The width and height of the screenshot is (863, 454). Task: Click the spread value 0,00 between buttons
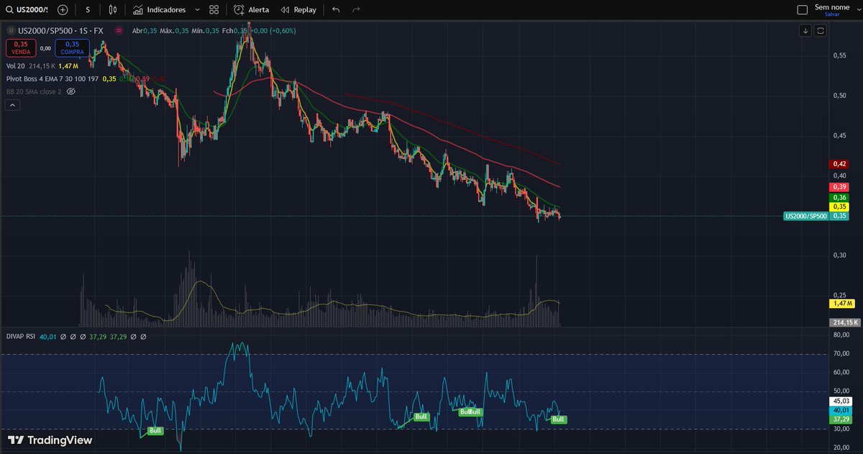point(45,48)
